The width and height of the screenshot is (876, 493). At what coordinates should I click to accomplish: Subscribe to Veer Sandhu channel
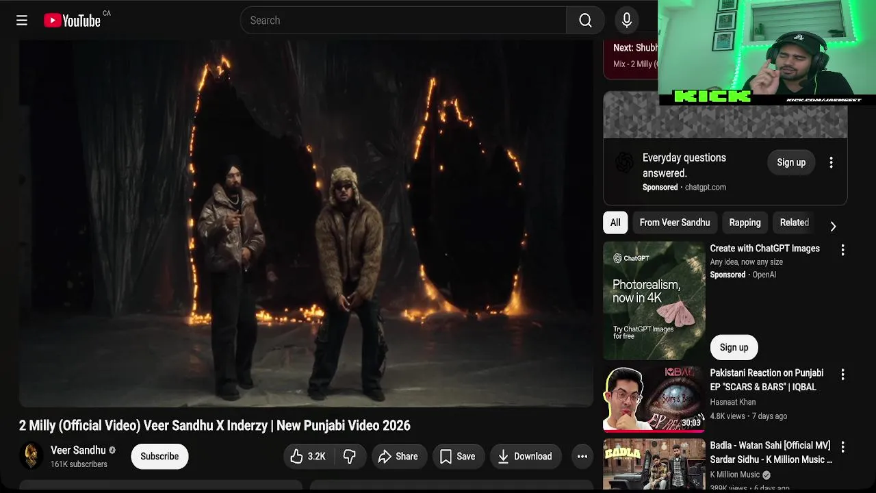(x=159, y=457)
